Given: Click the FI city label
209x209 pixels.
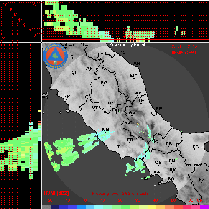Looking at the screenshot, I should [72, 55].
